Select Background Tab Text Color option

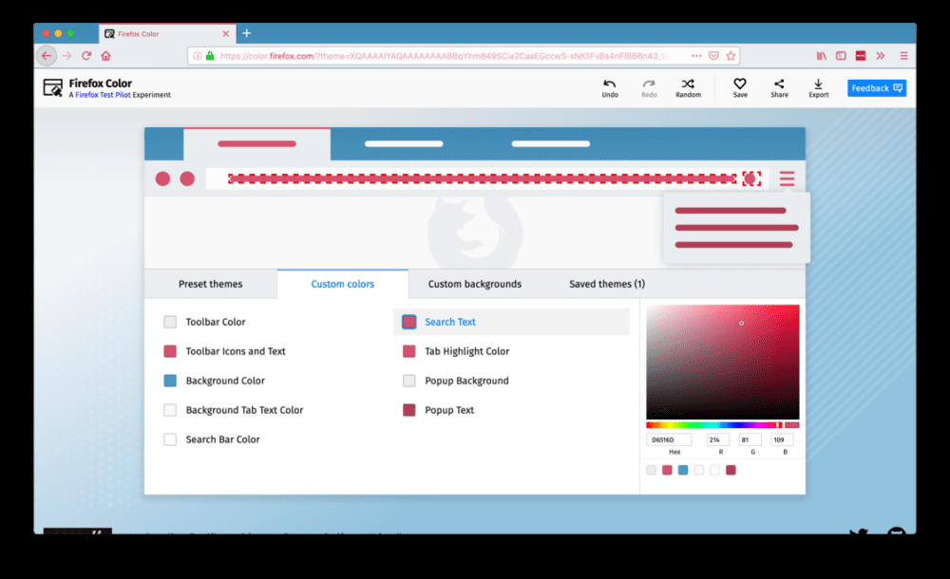[x=234, y=410]
